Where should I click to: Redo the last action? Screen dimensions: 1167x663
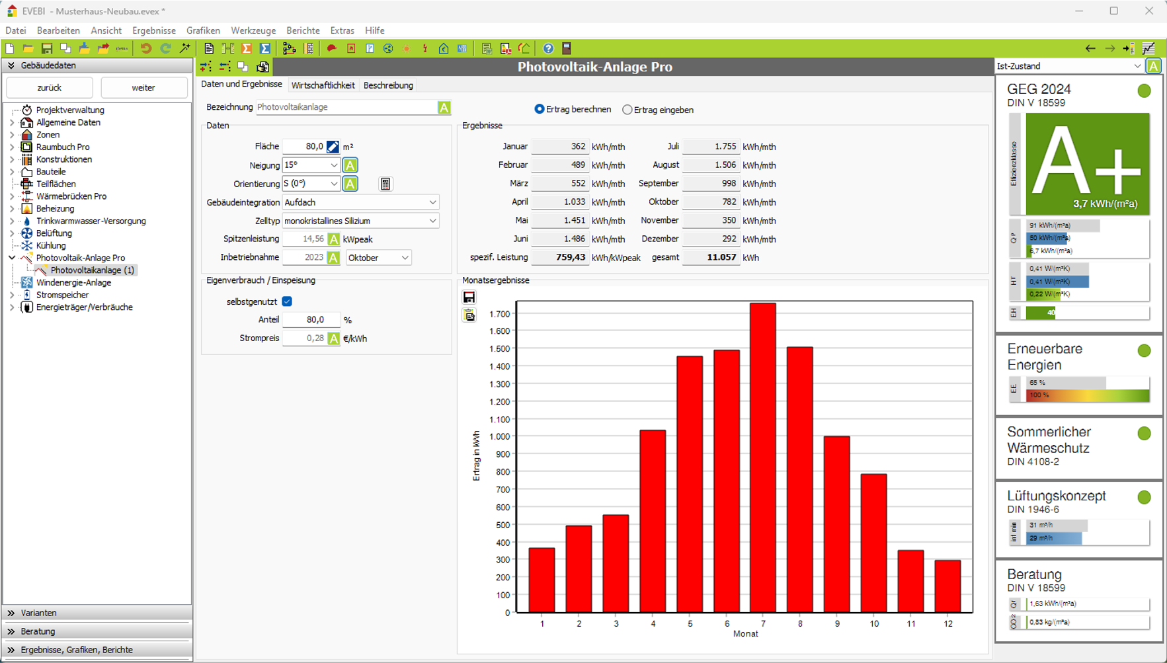(x=165, y=48)
